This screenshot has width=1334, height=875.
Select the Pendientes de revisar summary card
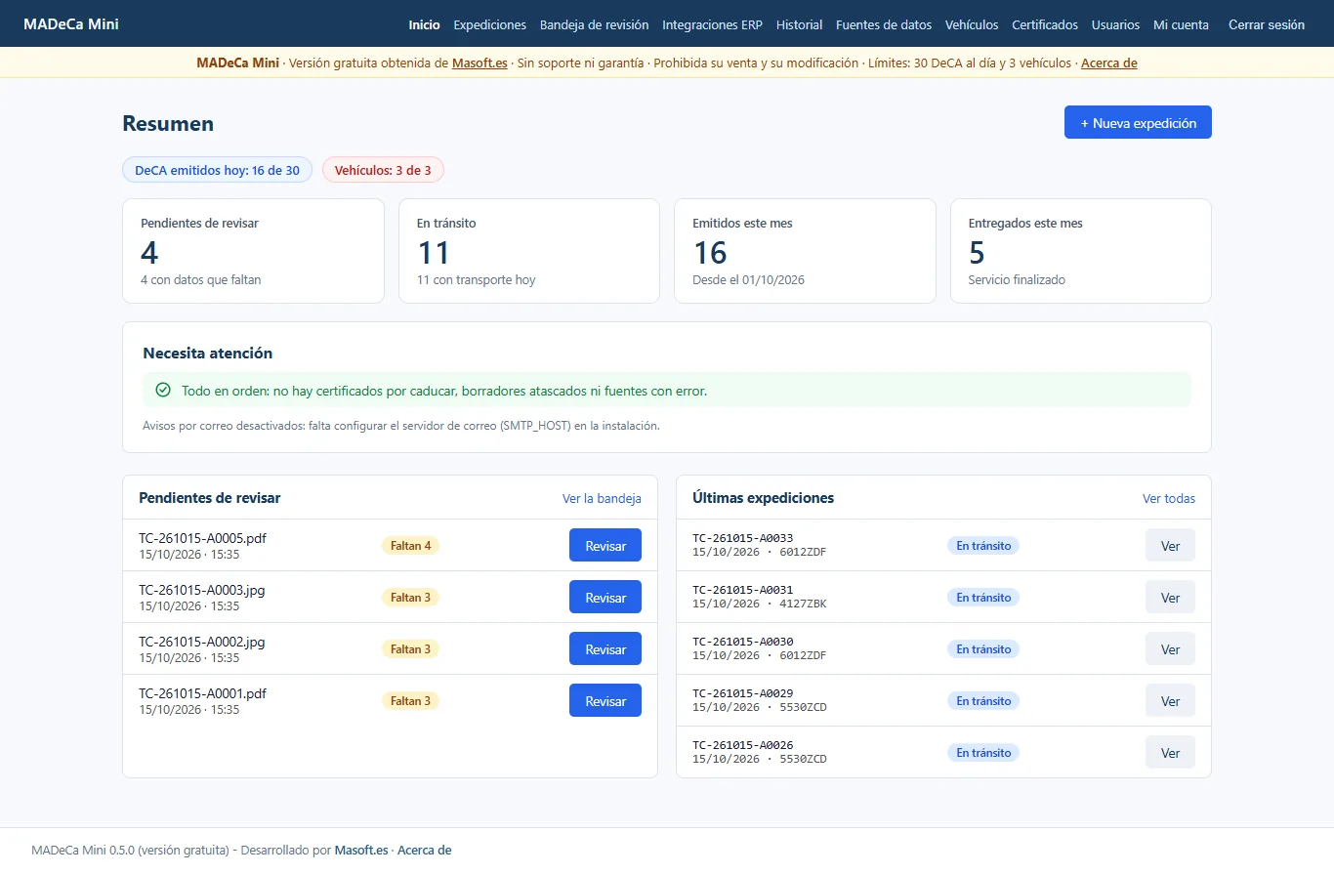[253, 251]
